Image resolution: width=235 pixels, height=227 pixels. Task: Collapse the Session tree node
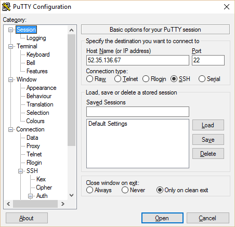(10, 30)
